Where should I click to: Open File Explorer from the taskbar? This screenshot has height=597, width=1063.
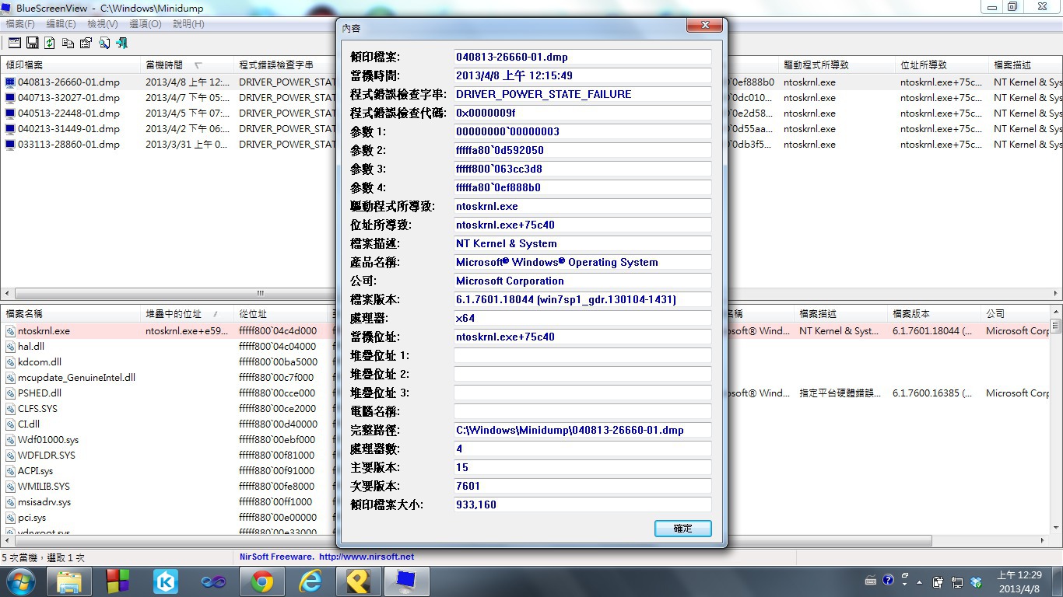[69, 581]
